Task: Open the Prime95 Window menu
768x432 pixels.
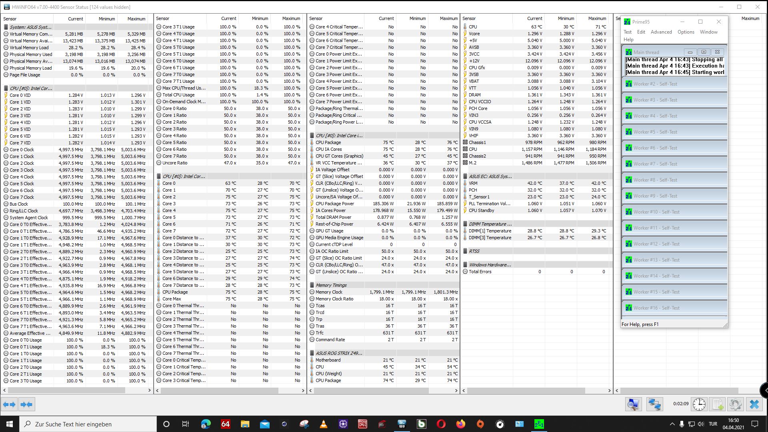Action: 708,32
